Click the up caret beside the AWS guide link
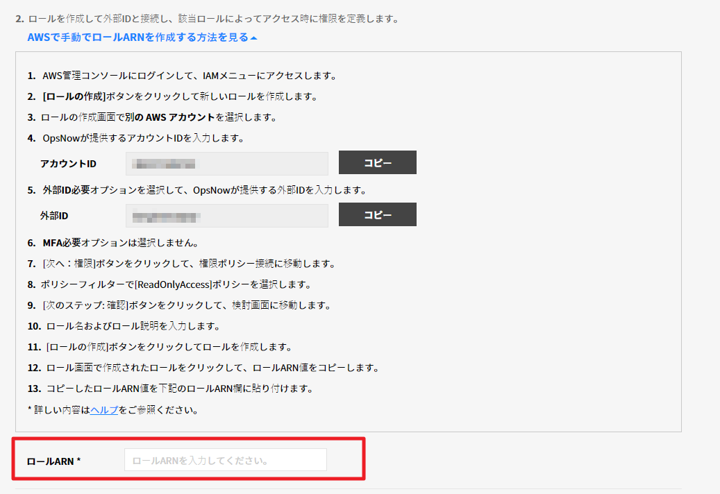The image size is (720, 494). [x=254, y=38]
